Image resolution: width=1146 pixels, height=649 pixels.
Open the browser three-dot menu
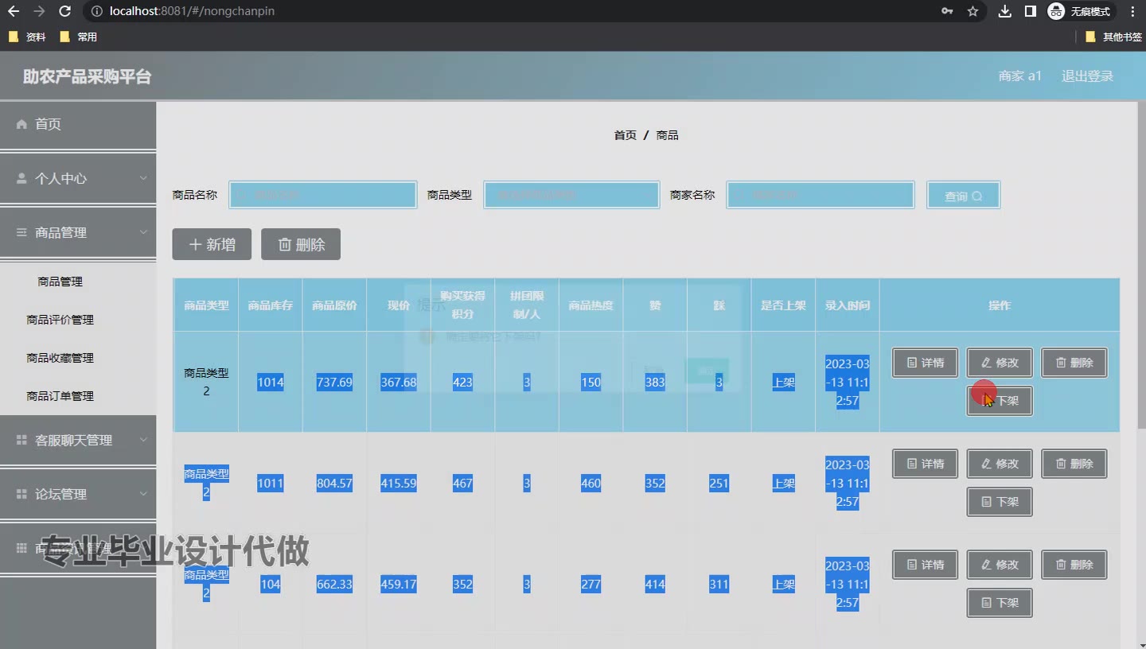point(1132,11)
